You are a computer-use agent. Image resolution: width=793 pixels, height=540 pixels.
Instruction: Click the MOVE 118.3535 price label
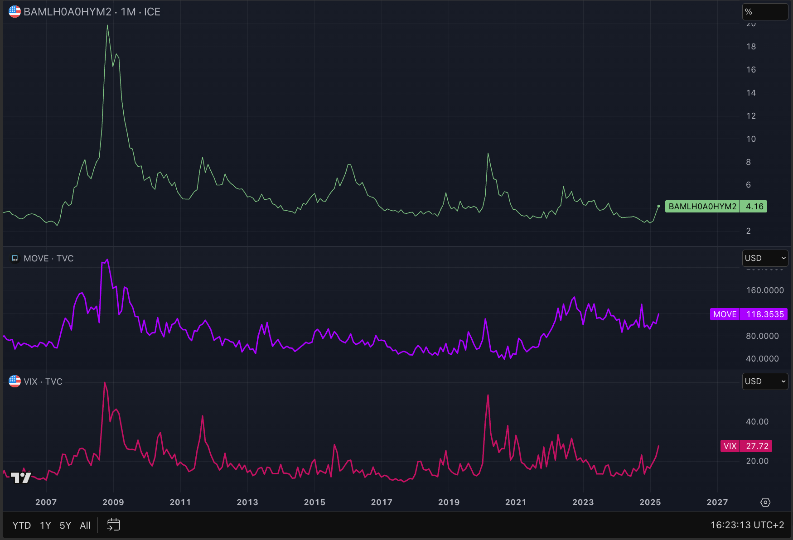tap(749, 314)
